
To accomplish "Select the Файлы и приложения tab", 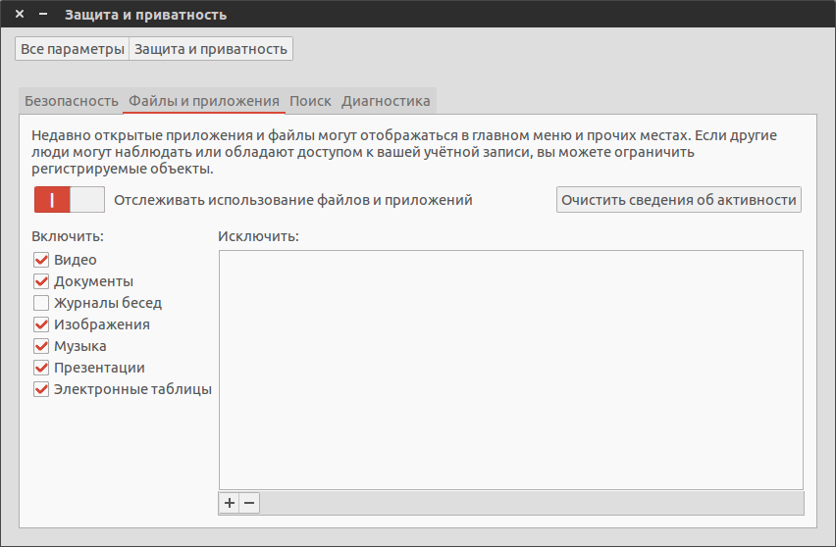I will [x=204, y=101].
